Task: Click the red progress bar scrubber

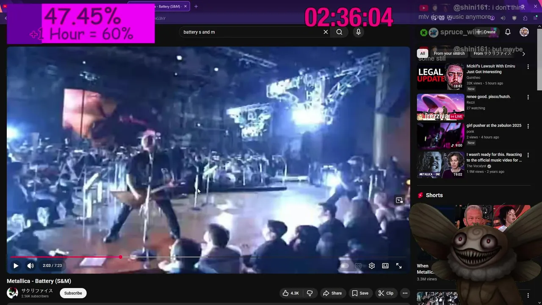Action: pyautogui.click(x=121, y=257)
